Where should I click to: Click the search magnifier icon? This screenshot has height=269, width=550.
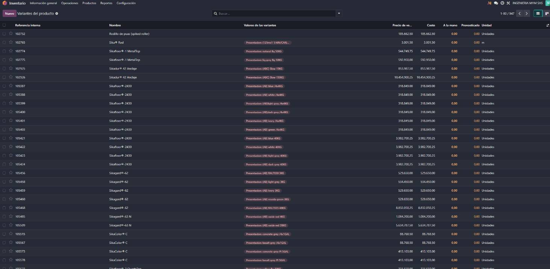(x=215, y=14)
